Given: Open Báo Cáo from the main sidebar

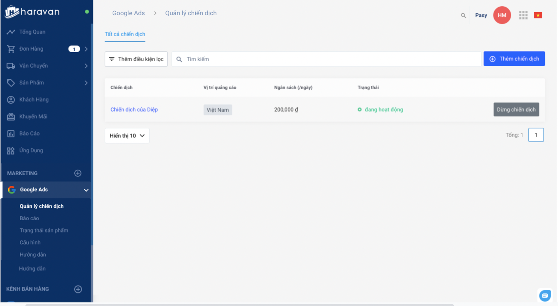Looking at the screenshot, I should coord(29,133).
